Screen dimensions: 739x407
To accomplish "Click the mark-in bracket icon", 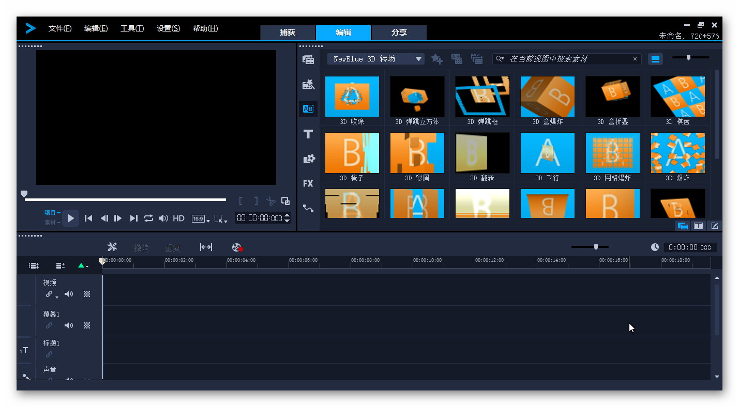I will tap(240, 201).
